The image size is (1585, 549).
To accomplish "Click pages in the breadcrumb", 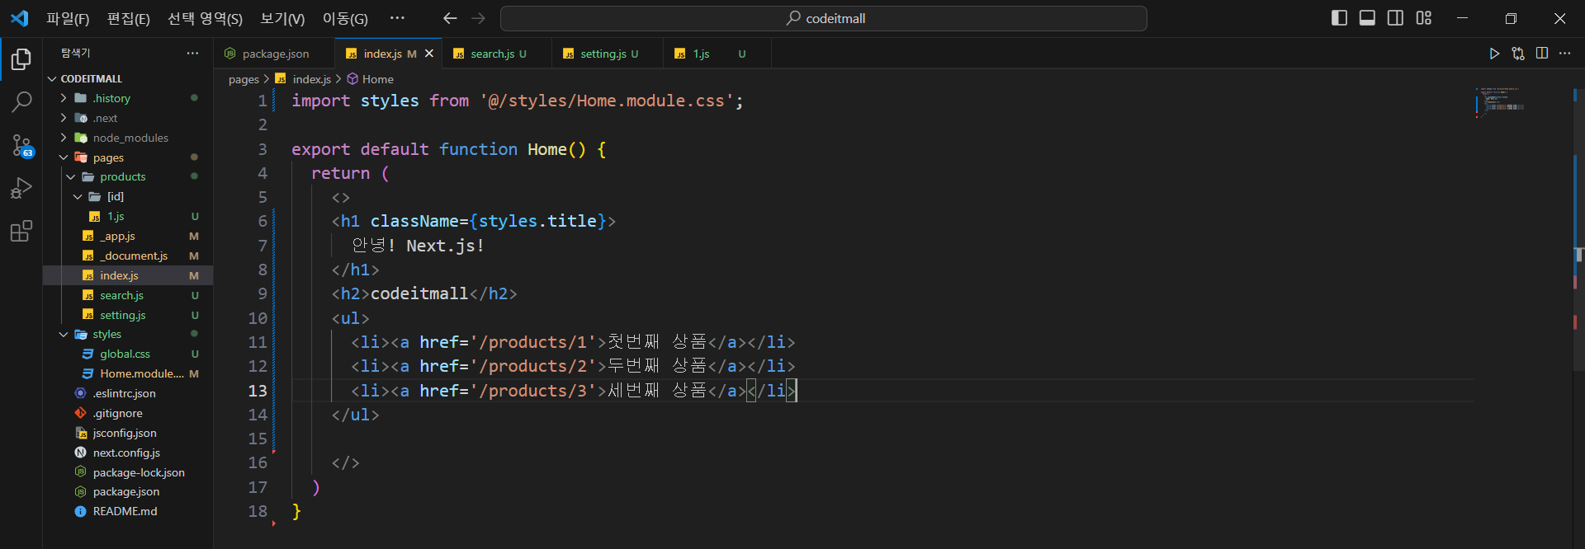I will coord(244,79).
